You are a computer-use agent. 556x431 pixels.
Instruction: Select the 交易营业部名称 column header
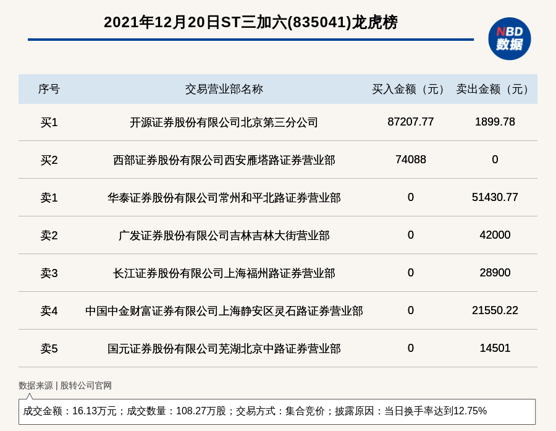[x=224, y=89]
